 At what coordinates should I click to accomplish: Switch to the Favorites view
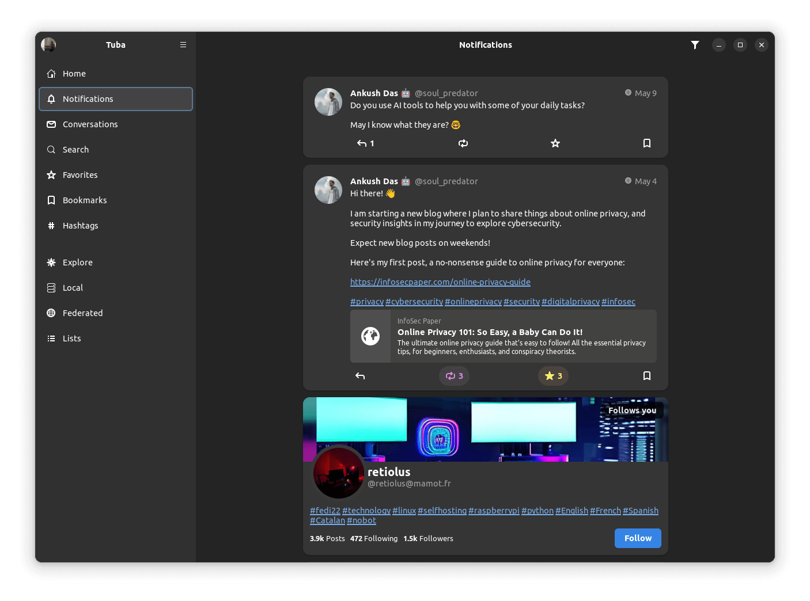pos(80,174)
